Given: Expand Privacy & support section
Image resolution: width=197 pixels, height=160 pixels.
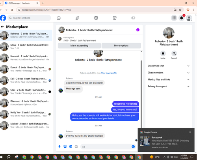Looking at the screenshot, I should click(x=169, y=87).
